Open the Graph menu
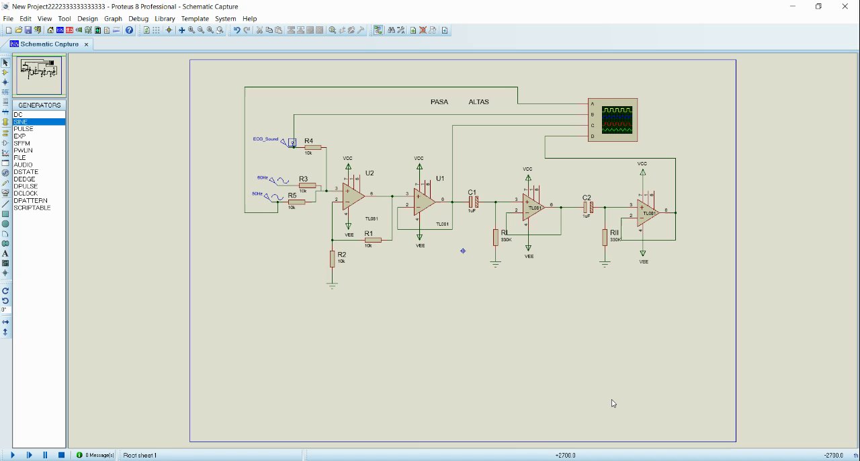Viewport: 860px width, 461px height. point(113,19)
